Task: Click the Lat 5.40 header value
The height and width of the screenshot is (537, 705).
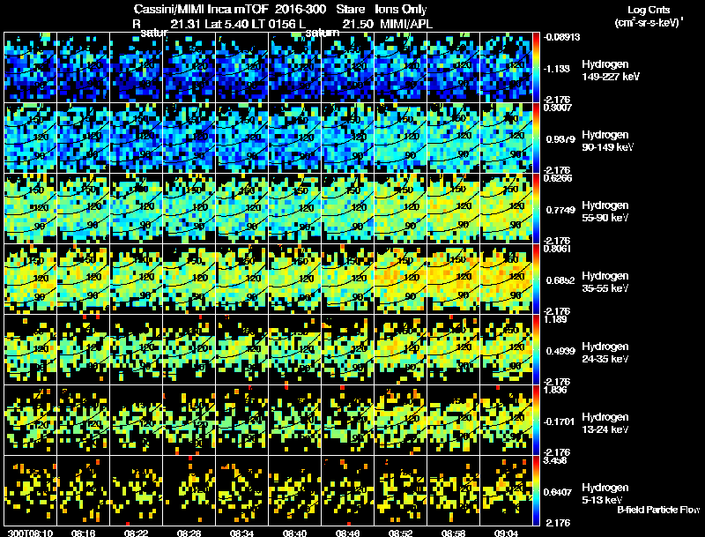Action: coord(227,24)
